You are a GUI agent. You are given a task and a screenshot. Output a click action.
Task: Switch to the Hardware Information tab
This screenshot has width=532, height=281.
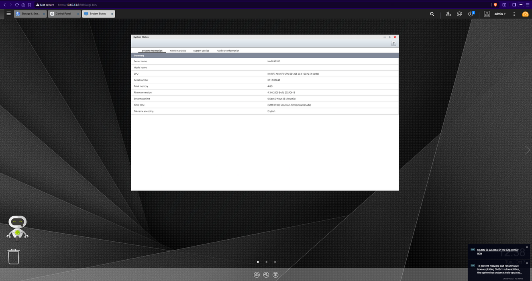click(x=228, y=51)
